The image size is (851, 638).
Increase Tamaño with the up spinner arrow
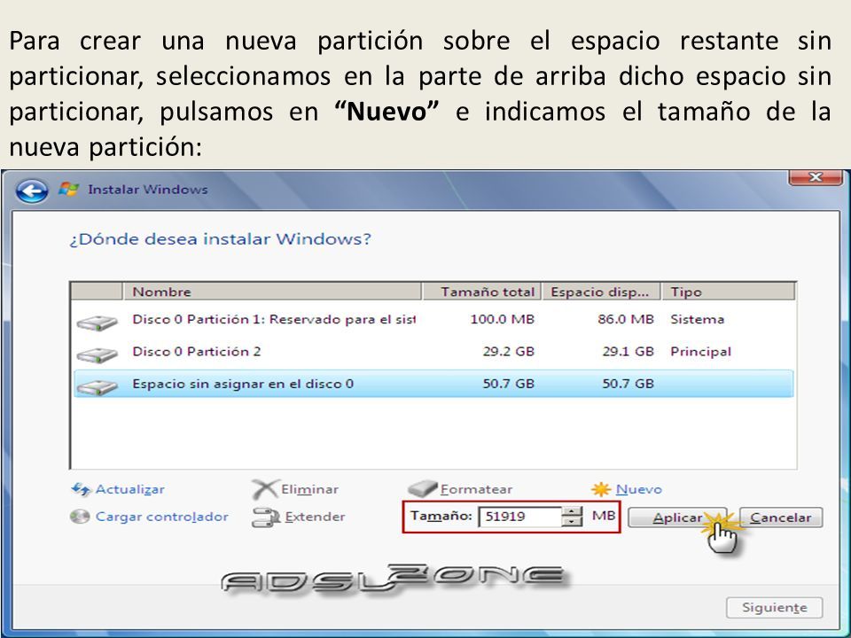point(572,511)
